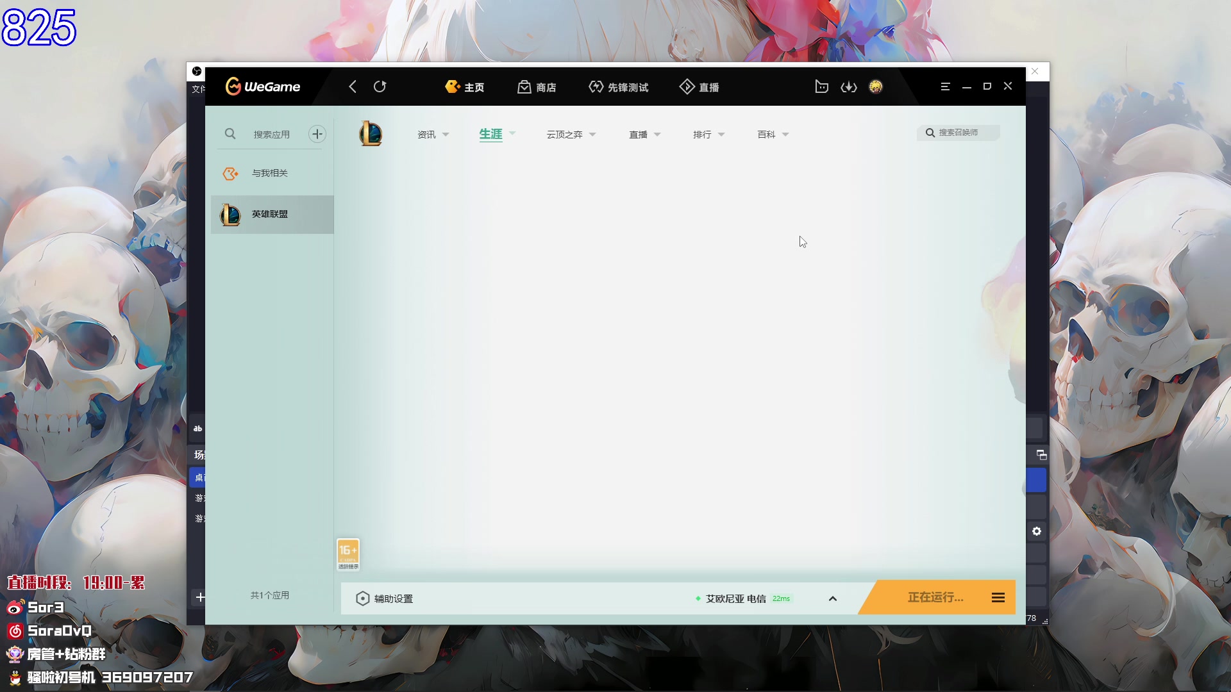This screenshot has width=1231, height=692.
Task: Click the 正在运行 button
Action: click(935, 597)
